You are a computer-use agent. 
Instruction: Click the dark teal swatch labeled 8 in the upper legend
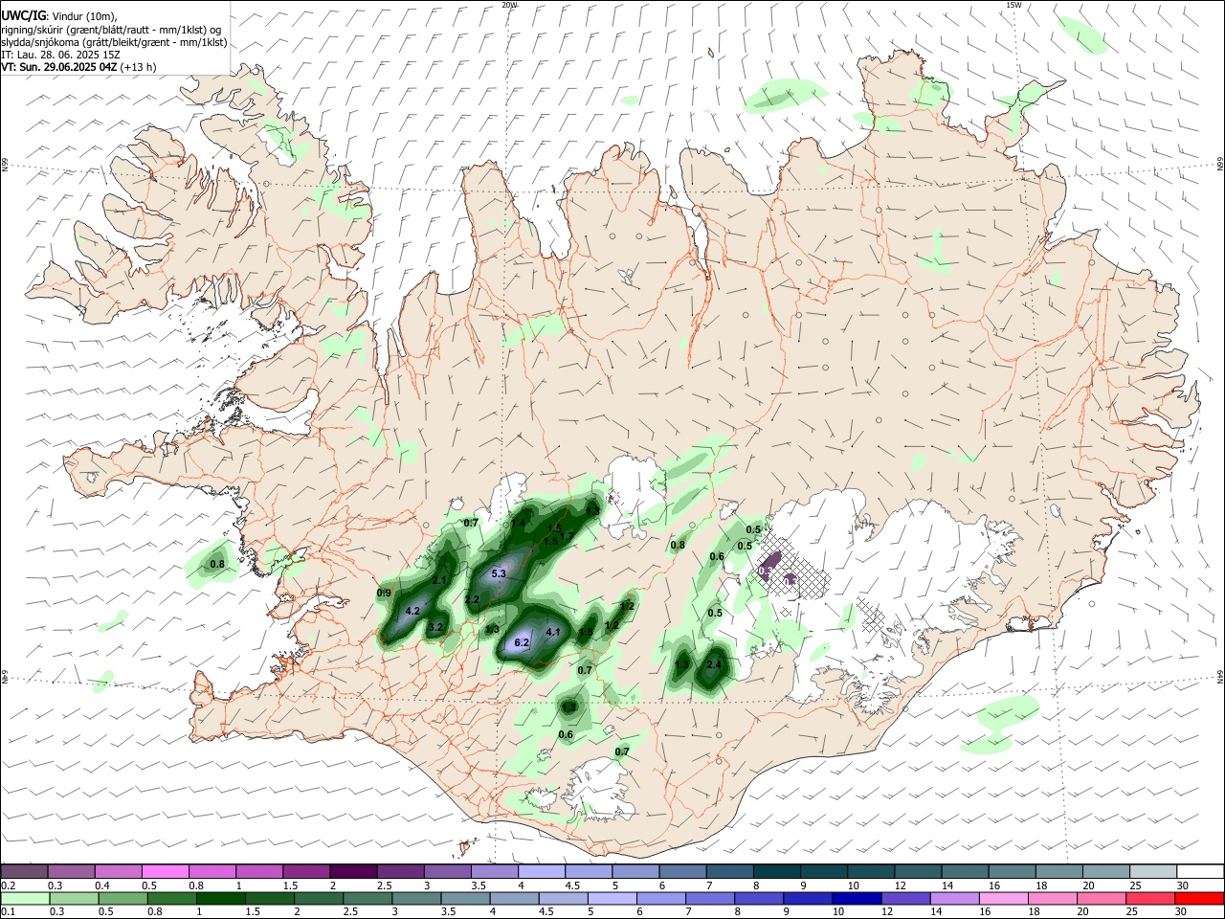(776, 871)
